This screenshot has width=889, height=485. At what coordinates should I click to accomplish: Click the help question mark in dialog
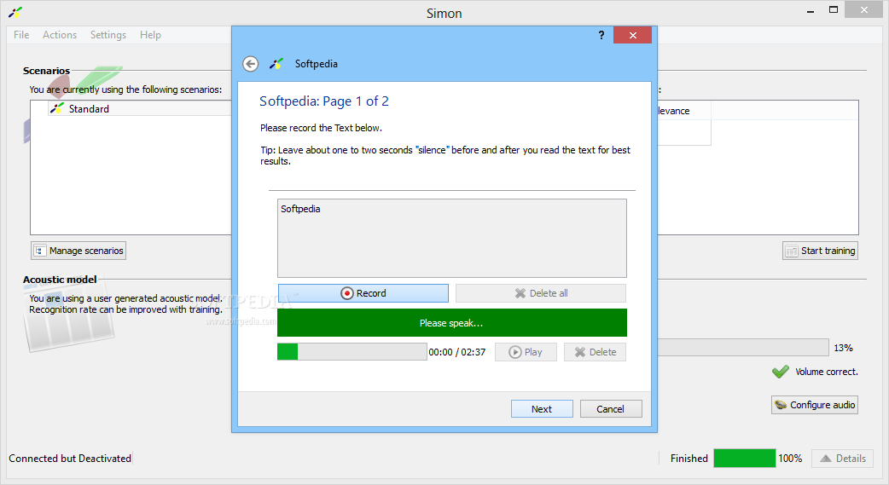coord(601,35)
